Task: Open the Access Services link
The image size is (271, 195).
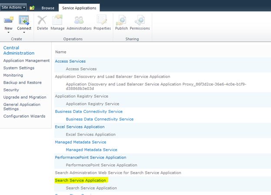Action: click(70, 61)
